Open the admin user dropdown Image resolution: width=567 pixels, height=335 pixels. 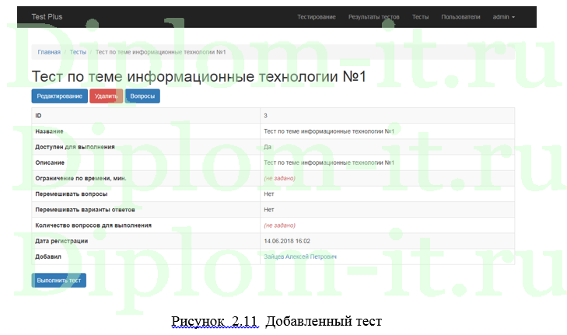tap(503, 16)
